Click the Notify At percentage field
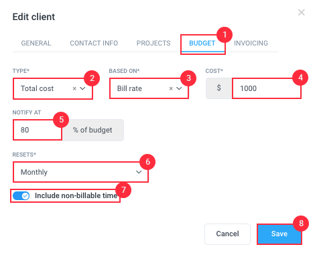 coord(38,130)
